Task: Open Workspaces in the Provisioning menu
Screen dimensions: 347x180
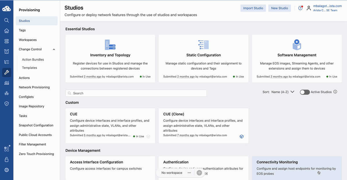Action: pyautogui.click(x=28, y=40)
